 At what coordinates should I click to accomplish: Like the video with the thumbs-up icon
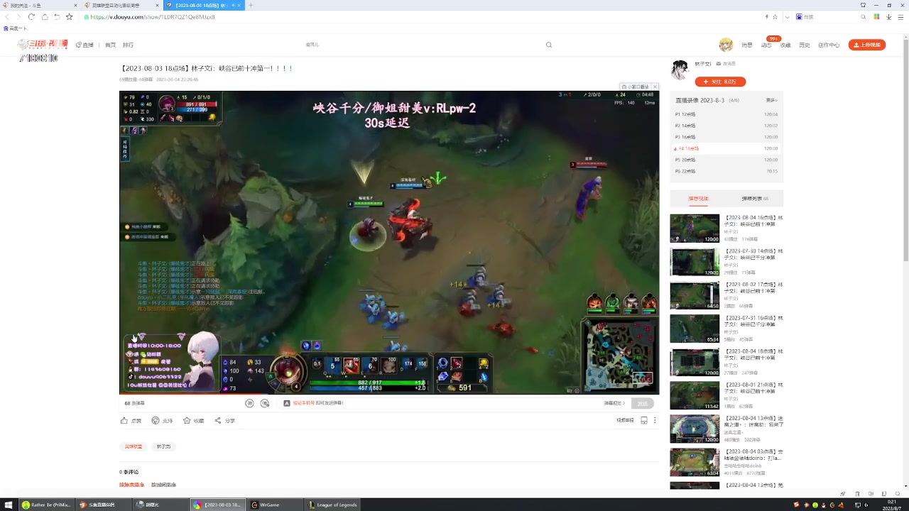[x=124, y=420]
